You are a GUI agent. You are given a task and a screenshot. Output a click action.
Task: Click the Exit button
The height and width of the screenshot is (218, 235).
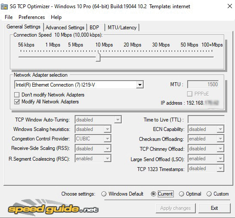214,208
